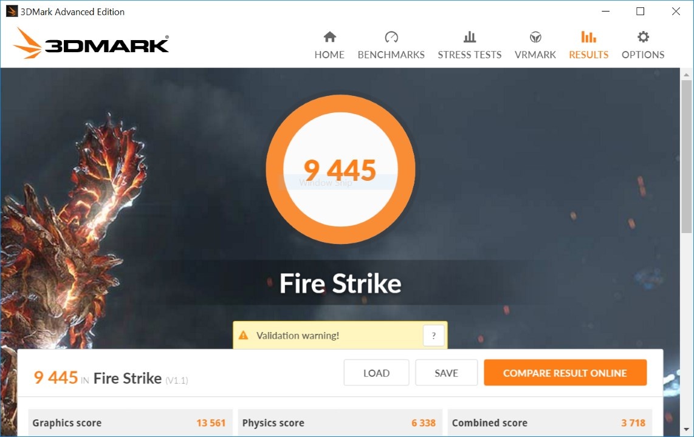Viewport: 694px width, 437px height.
Task: Click the vertical scrollbar thumb
Action: [x=687, y=157]
